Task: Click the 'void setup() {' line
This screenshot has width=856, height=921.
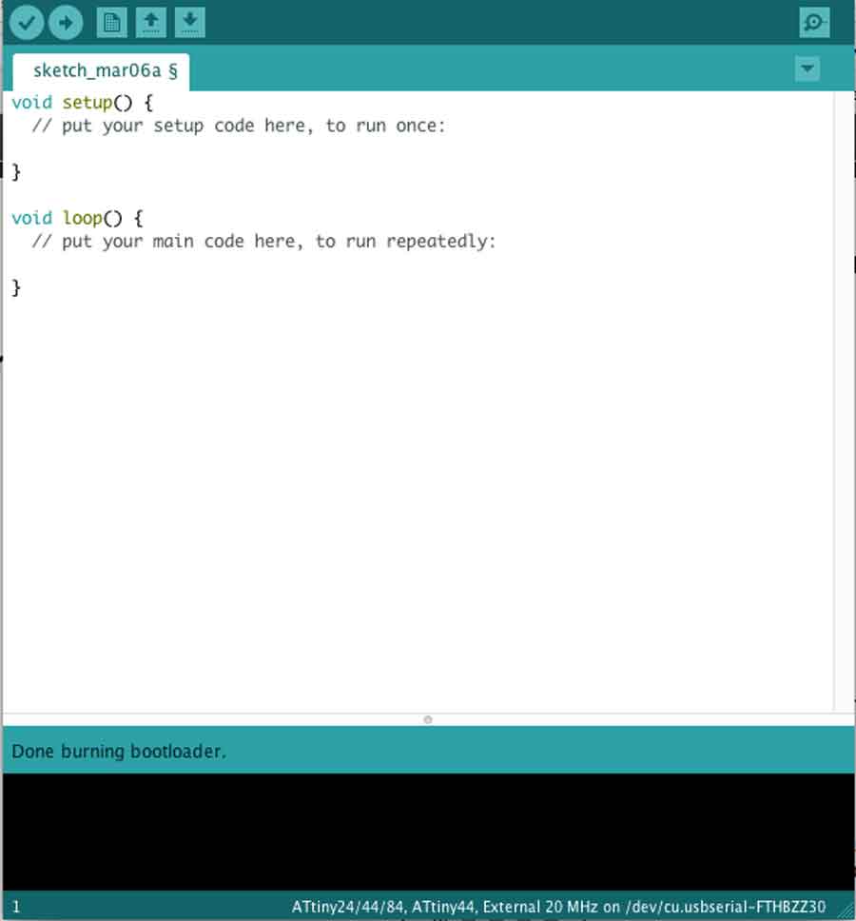Action: [82, 103]
